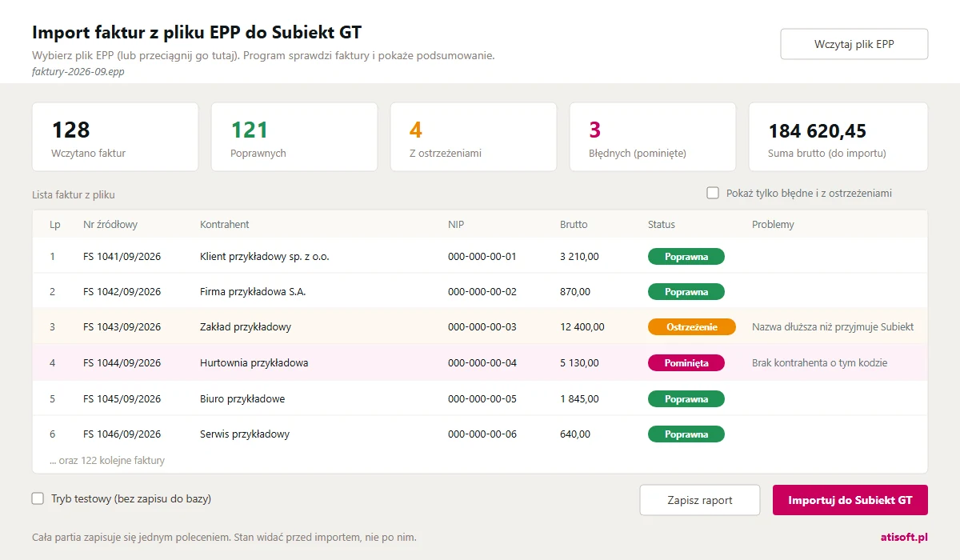Select the Pominięta status badge

click(686, 363)
